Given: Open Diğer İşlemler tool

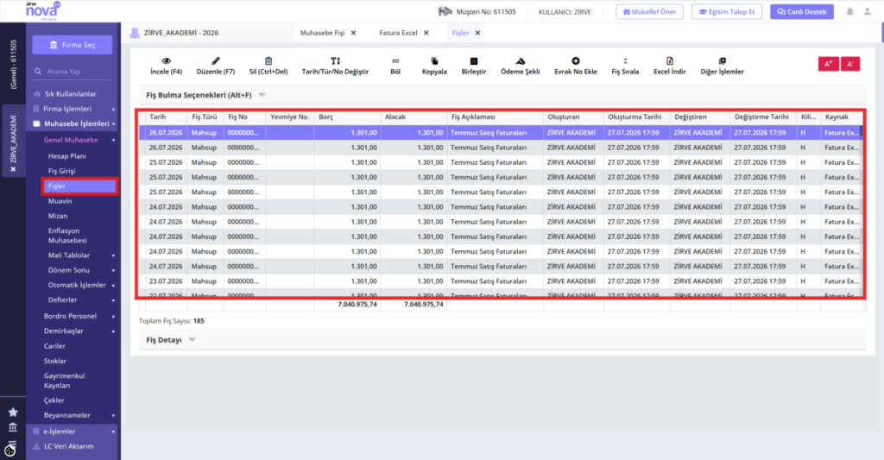Looking at the screenshot, I should [723, 66].
